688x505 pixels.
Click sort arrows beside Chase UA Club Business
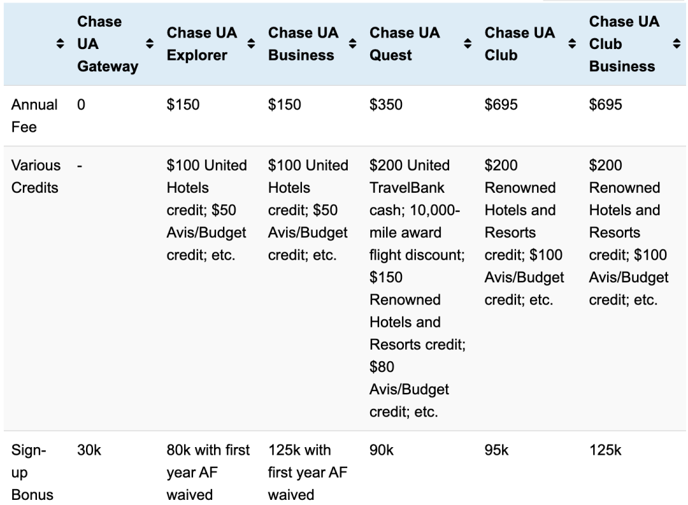coord(677,43)
